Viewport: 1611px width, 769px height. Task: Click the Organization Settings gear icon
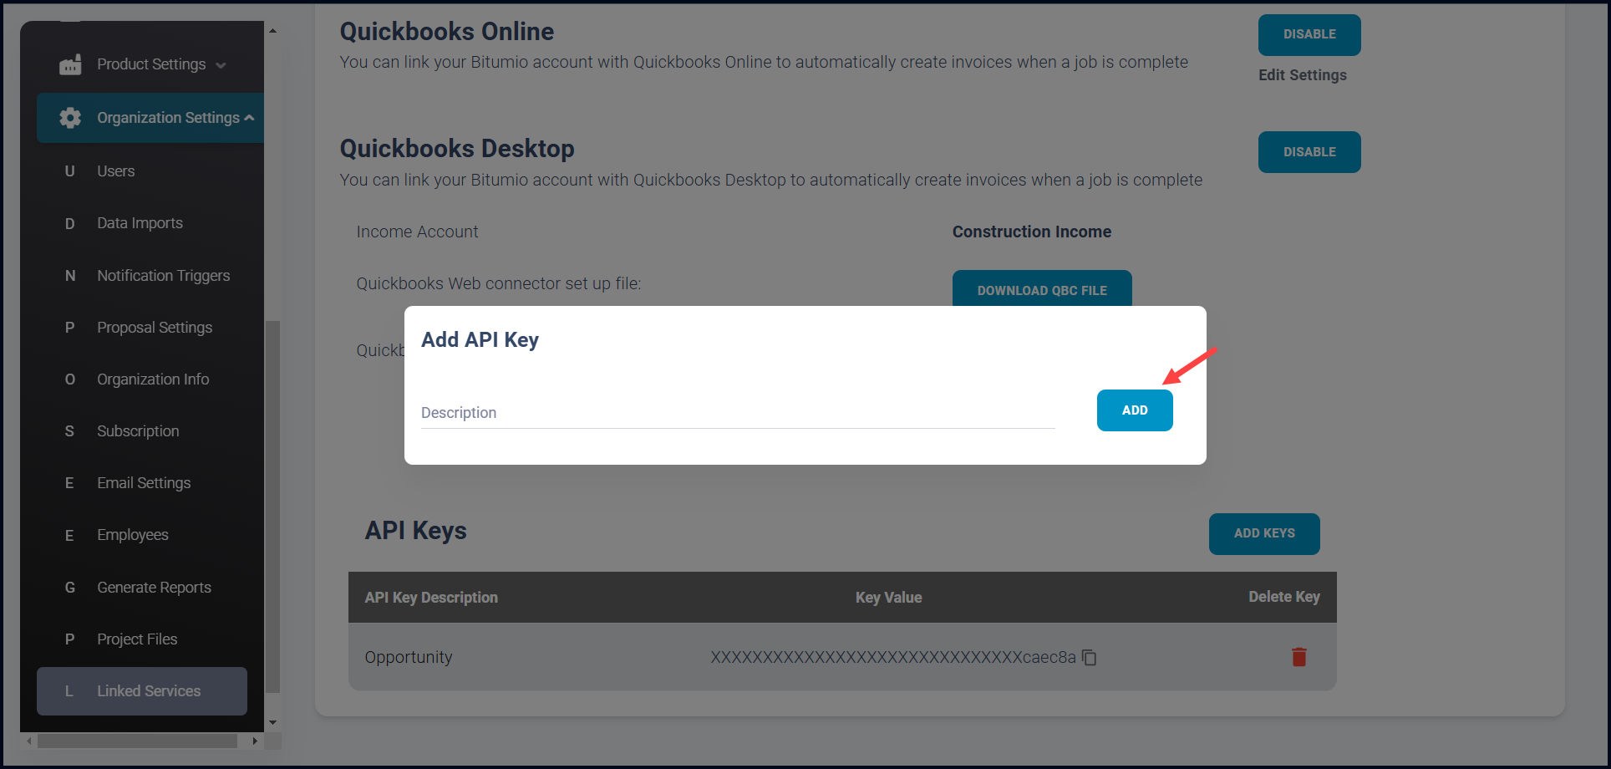(x=70, y=118)
